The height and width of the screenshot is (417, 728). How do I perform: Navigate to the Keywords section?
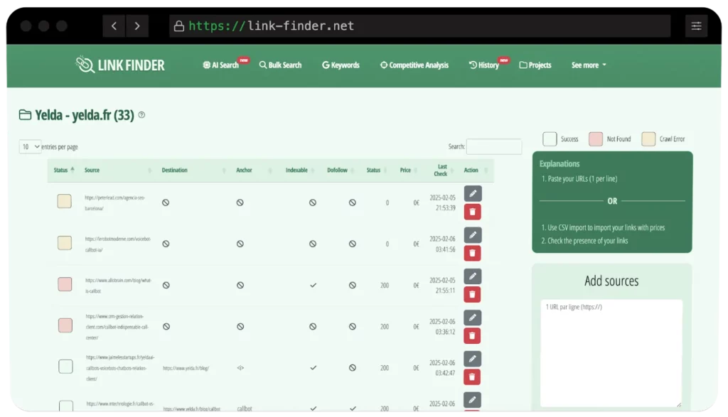[x=341, y=65]
